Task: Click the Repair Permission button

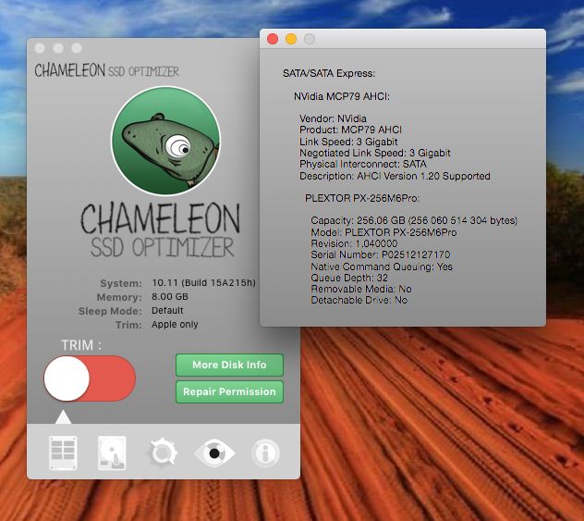Action: click(229, 391)
